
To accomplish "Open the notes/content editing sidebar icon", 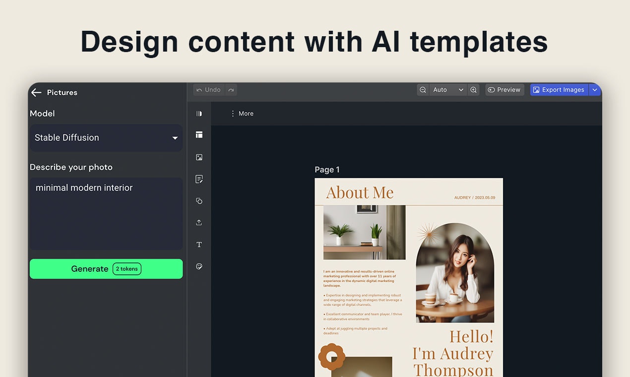I will tap(199, 179).
